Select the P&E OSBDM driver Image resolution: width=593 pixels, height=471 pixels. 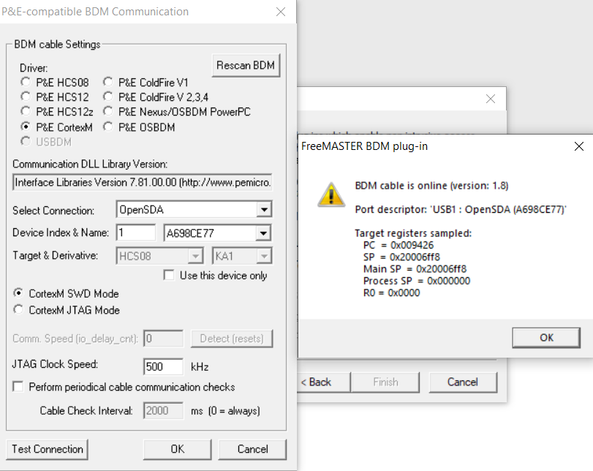(x=107, y=127)
